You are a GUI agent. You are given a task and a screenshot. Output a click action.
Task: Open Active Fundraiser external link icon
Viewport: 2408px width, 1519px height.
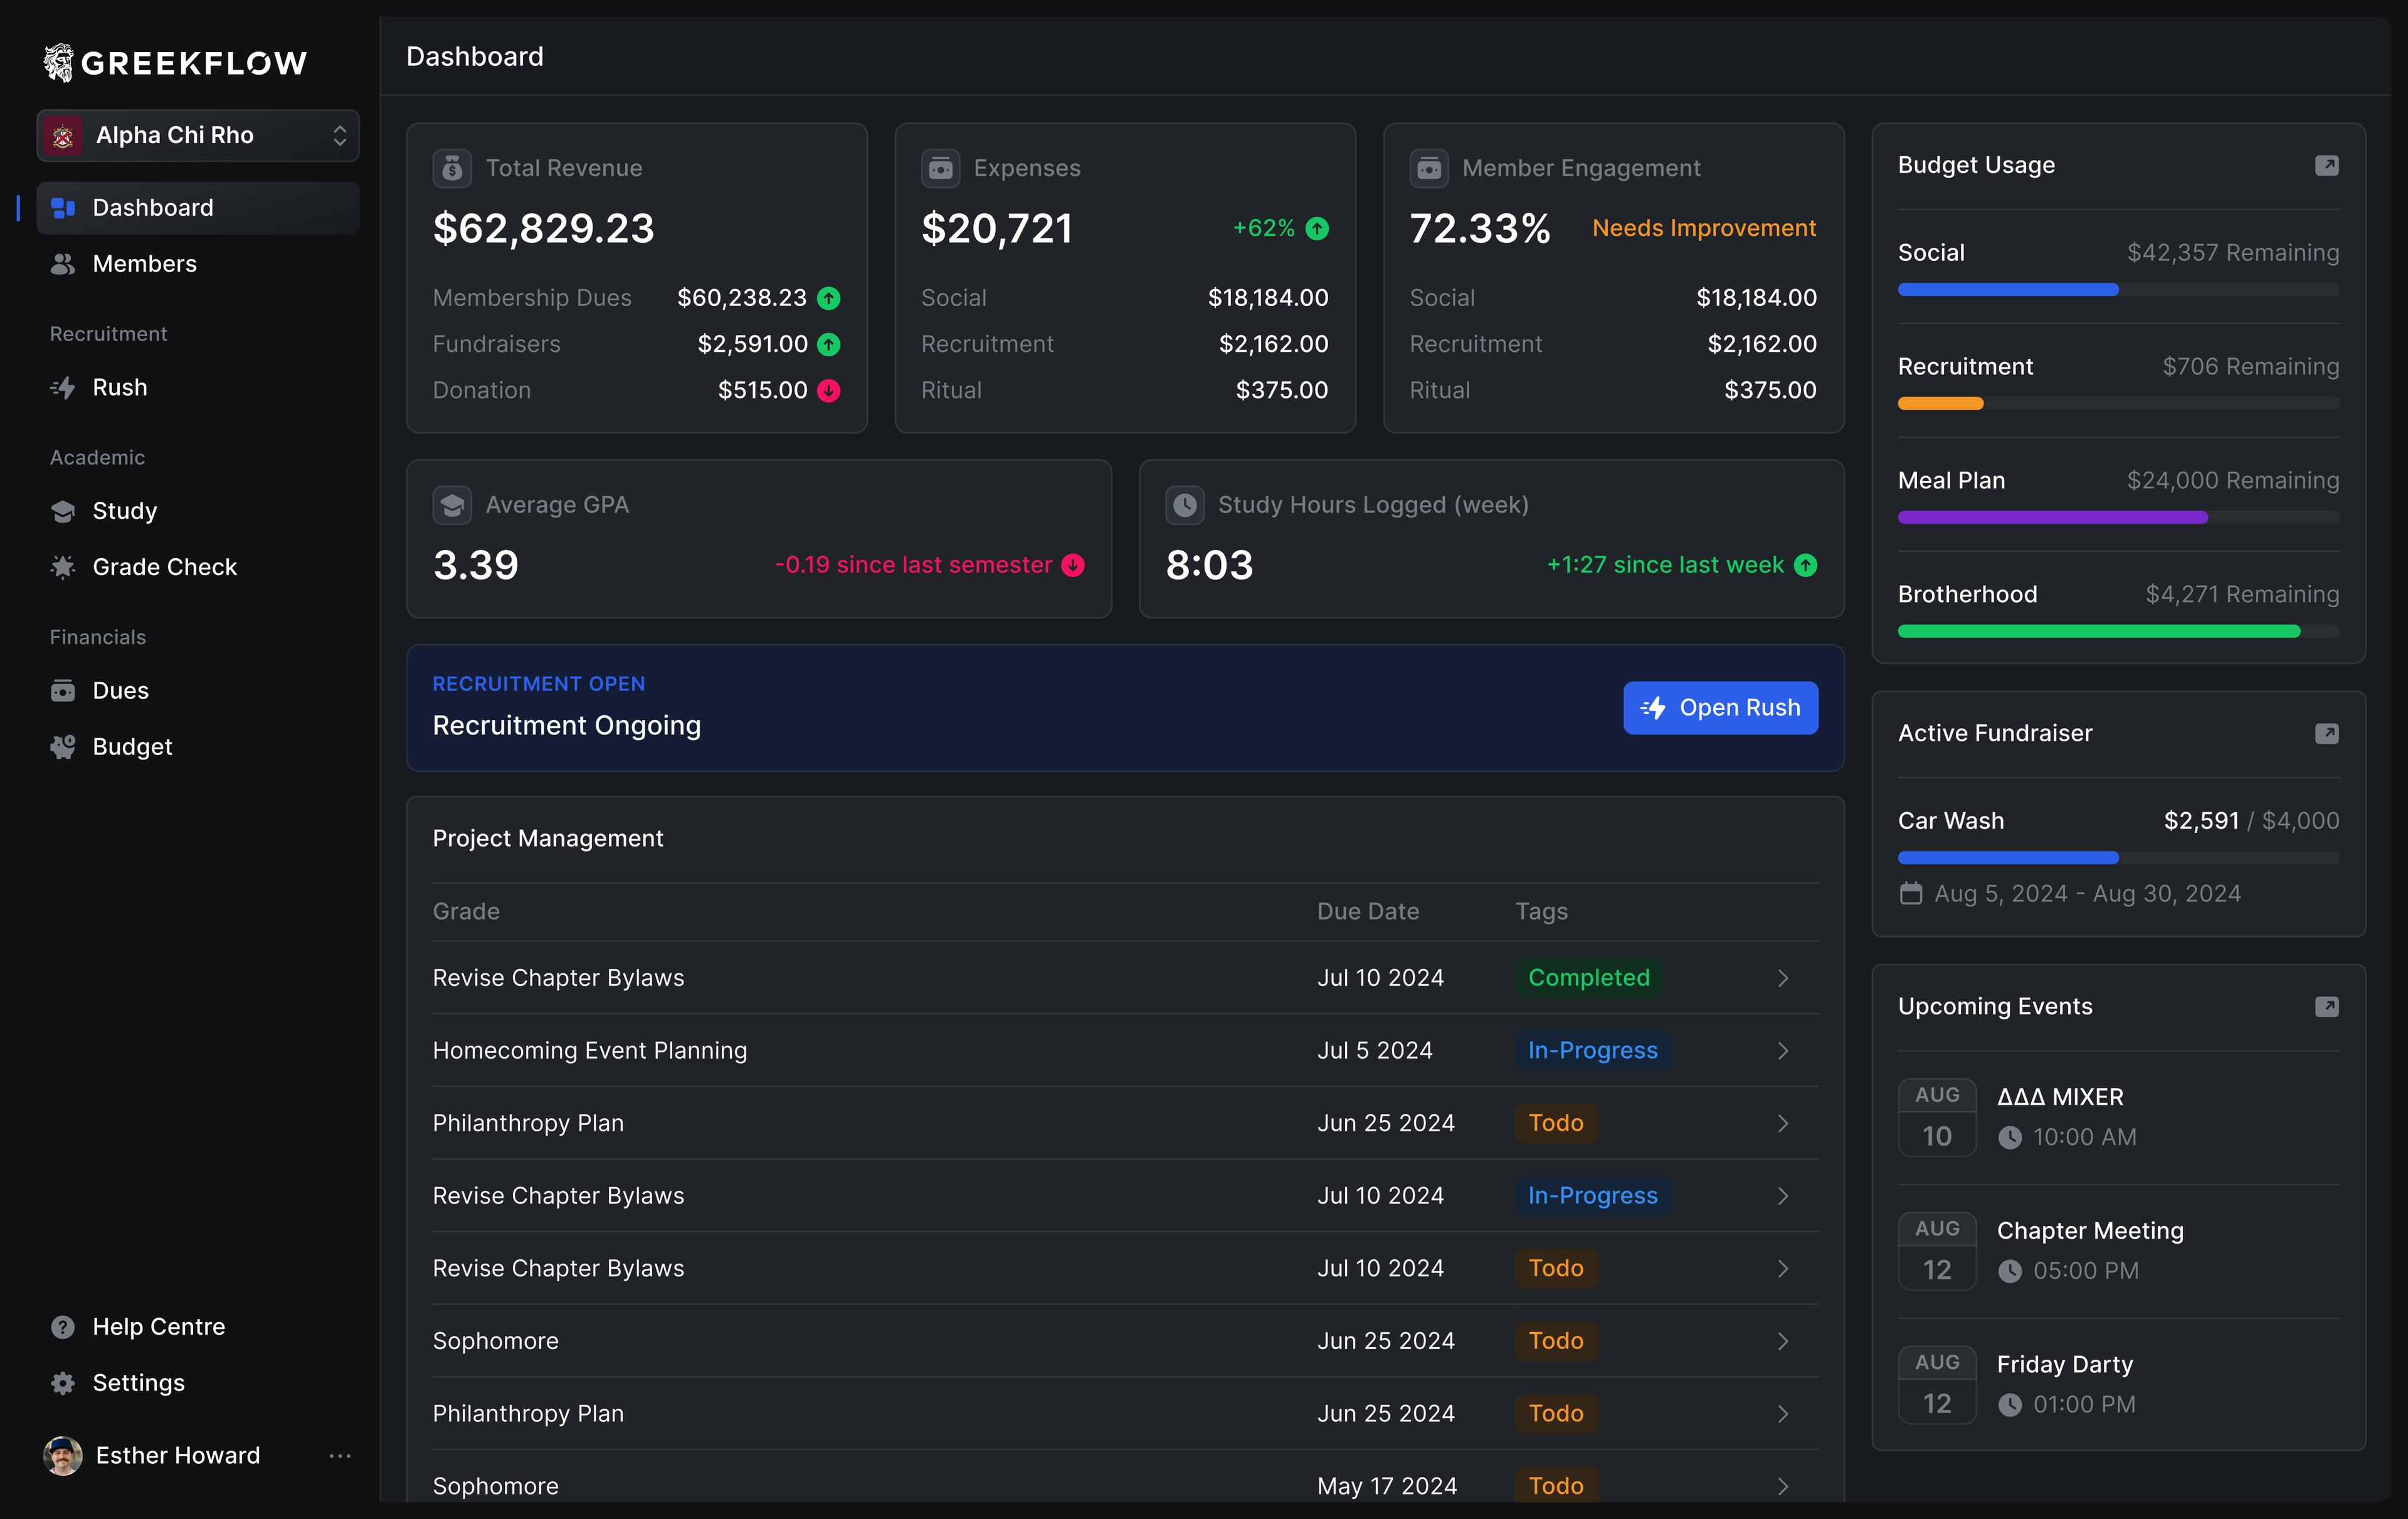pos(2326,734)
